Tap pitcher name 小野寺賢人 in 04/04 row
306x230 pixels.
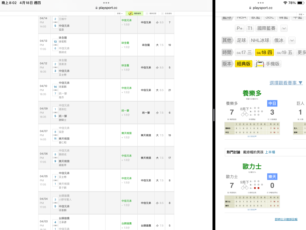point(65,200)
